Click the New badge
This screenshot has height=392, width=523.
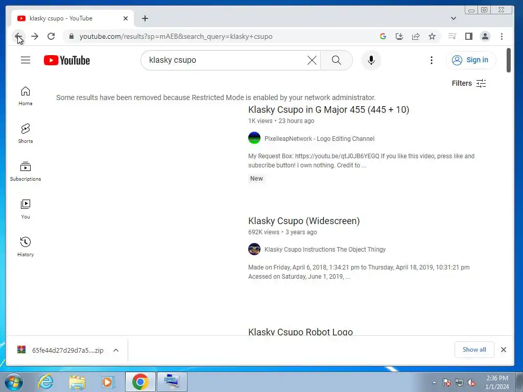[x=256, y=178]
